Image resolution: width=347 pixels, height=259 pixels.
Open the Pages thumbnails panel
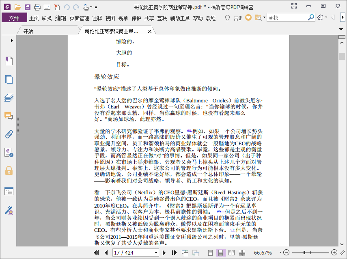coord(9,79)
